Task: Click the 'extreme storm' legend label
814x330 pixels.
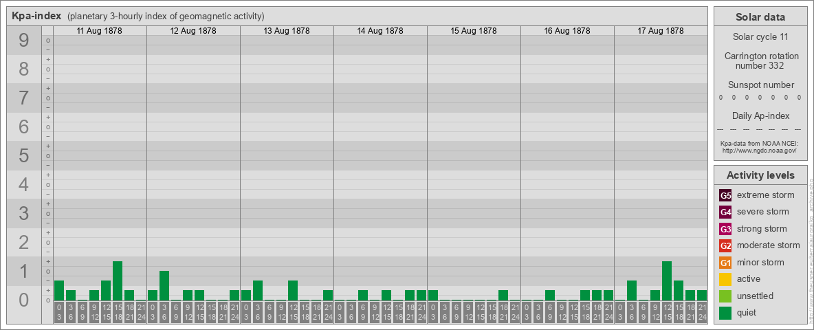Action: 765,195
